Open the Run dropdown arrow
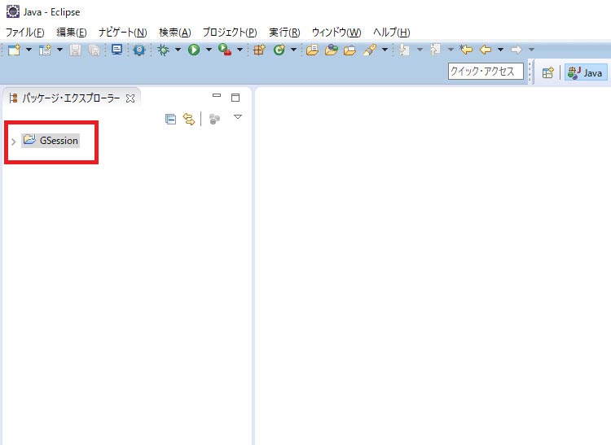This screenshot has height=445, width=611. 209,50
